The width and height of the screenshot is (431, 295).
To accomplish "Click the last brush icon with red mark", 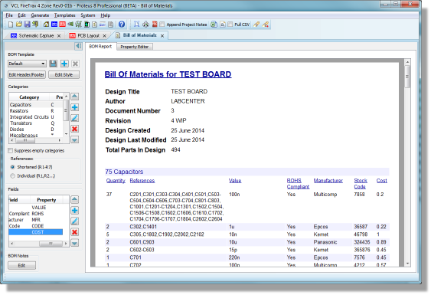I will [x=265, y=25].
